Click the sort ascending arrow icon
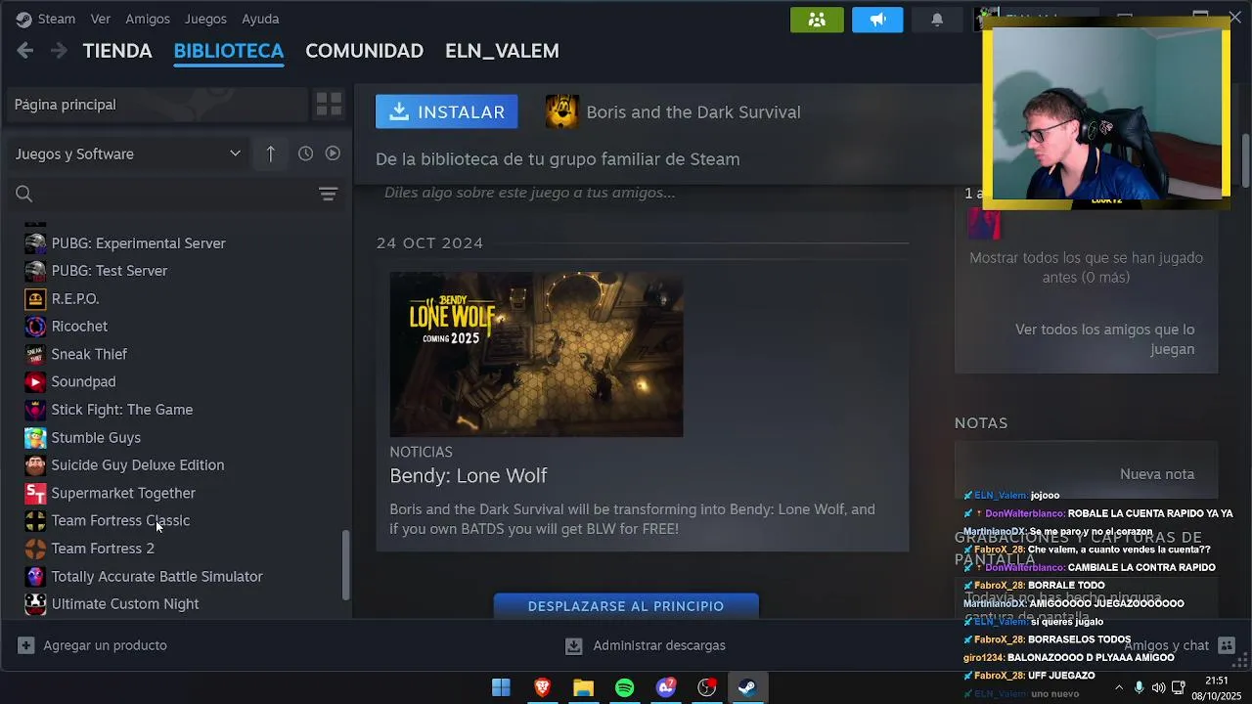Image resolution: width=1252 pixels, height=704 pixels. (x=271, y=154)
